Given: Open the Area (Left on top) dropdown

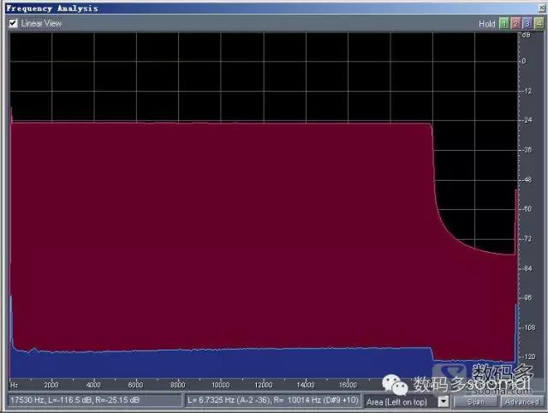Looking at the screenshot, I should tap(406, 402).
